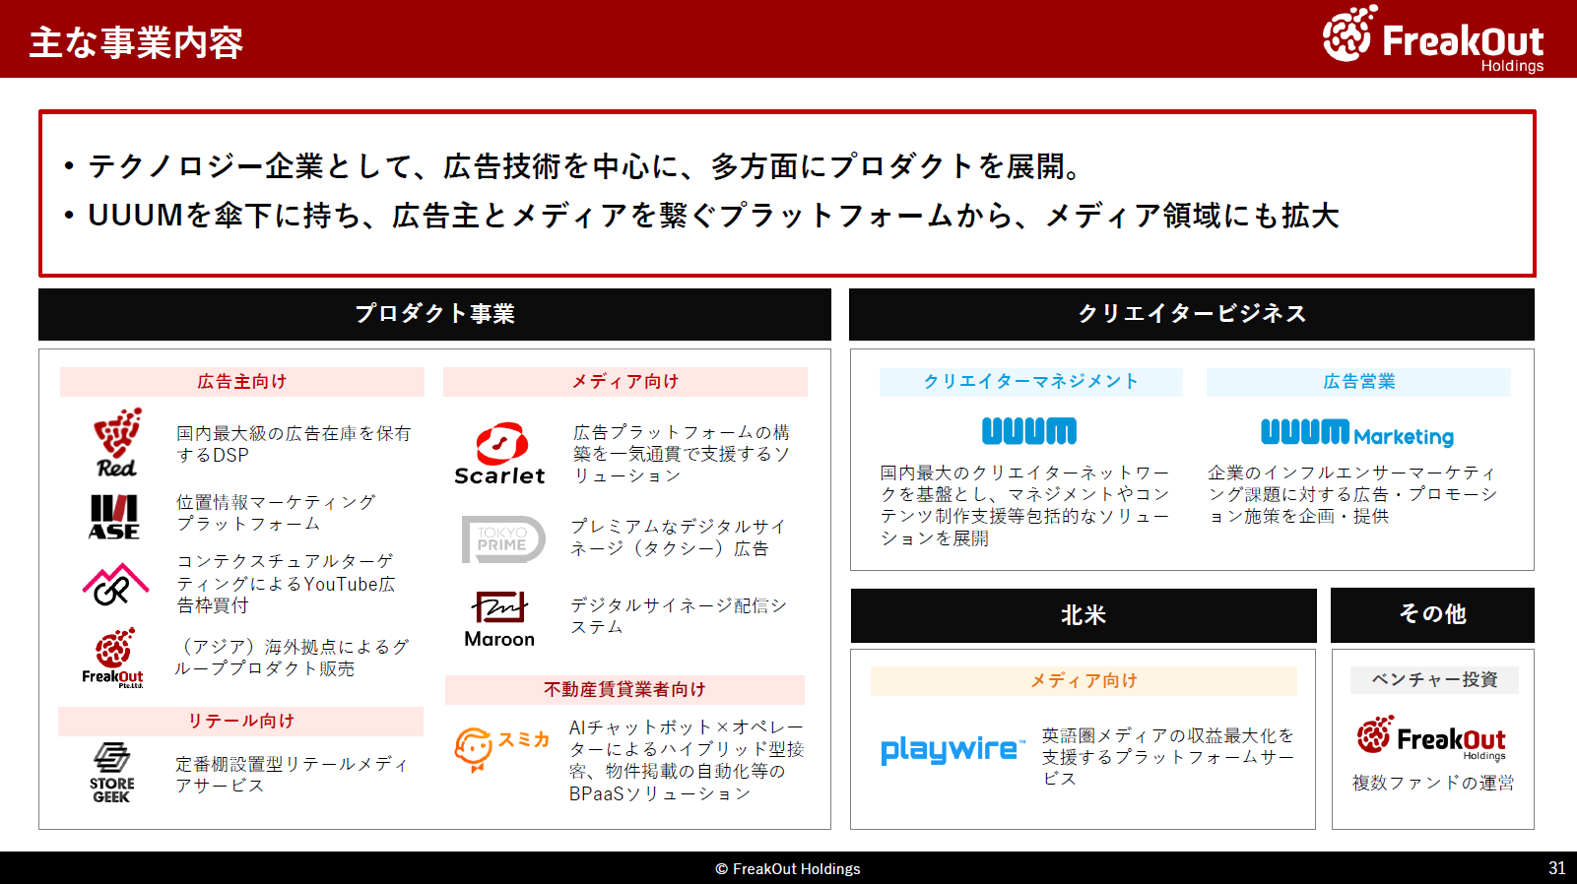1577x884 pixels.
Task: Click the AIチャットボット×オペレーター description
Action: coord(687,760)
